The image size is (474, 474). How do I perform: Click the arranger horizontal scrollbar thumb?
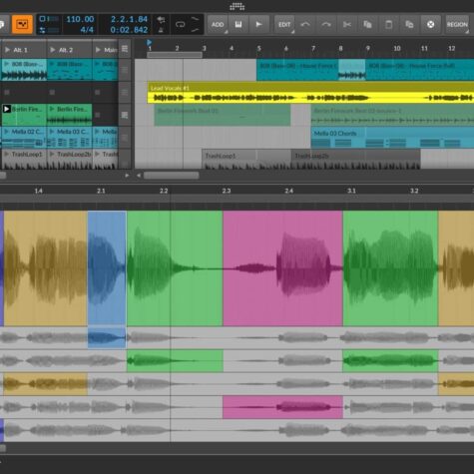point(172,176)
